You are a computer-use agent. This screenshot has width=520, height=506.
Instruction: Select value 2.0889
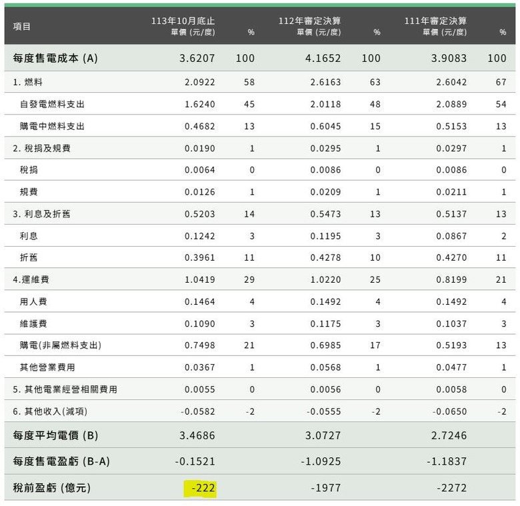point(452,105)
